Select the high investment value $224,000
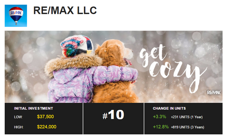This screenshot has width=227, height=138. coord(47,127)
